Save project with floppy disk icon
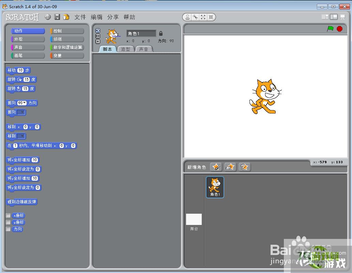Screen dimensions: 352x273 (57, 17)
